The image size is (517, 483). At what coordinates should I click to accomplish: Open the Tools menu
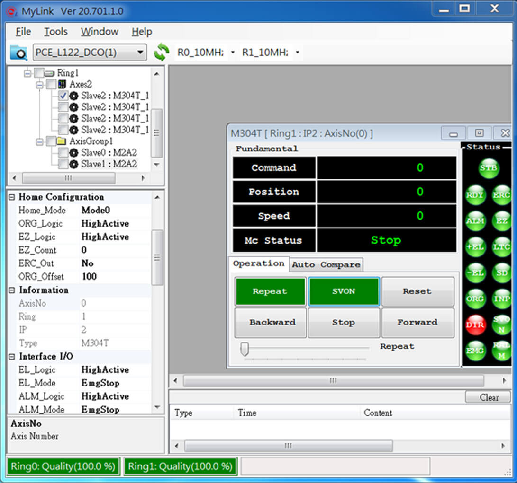pos(56,32)
